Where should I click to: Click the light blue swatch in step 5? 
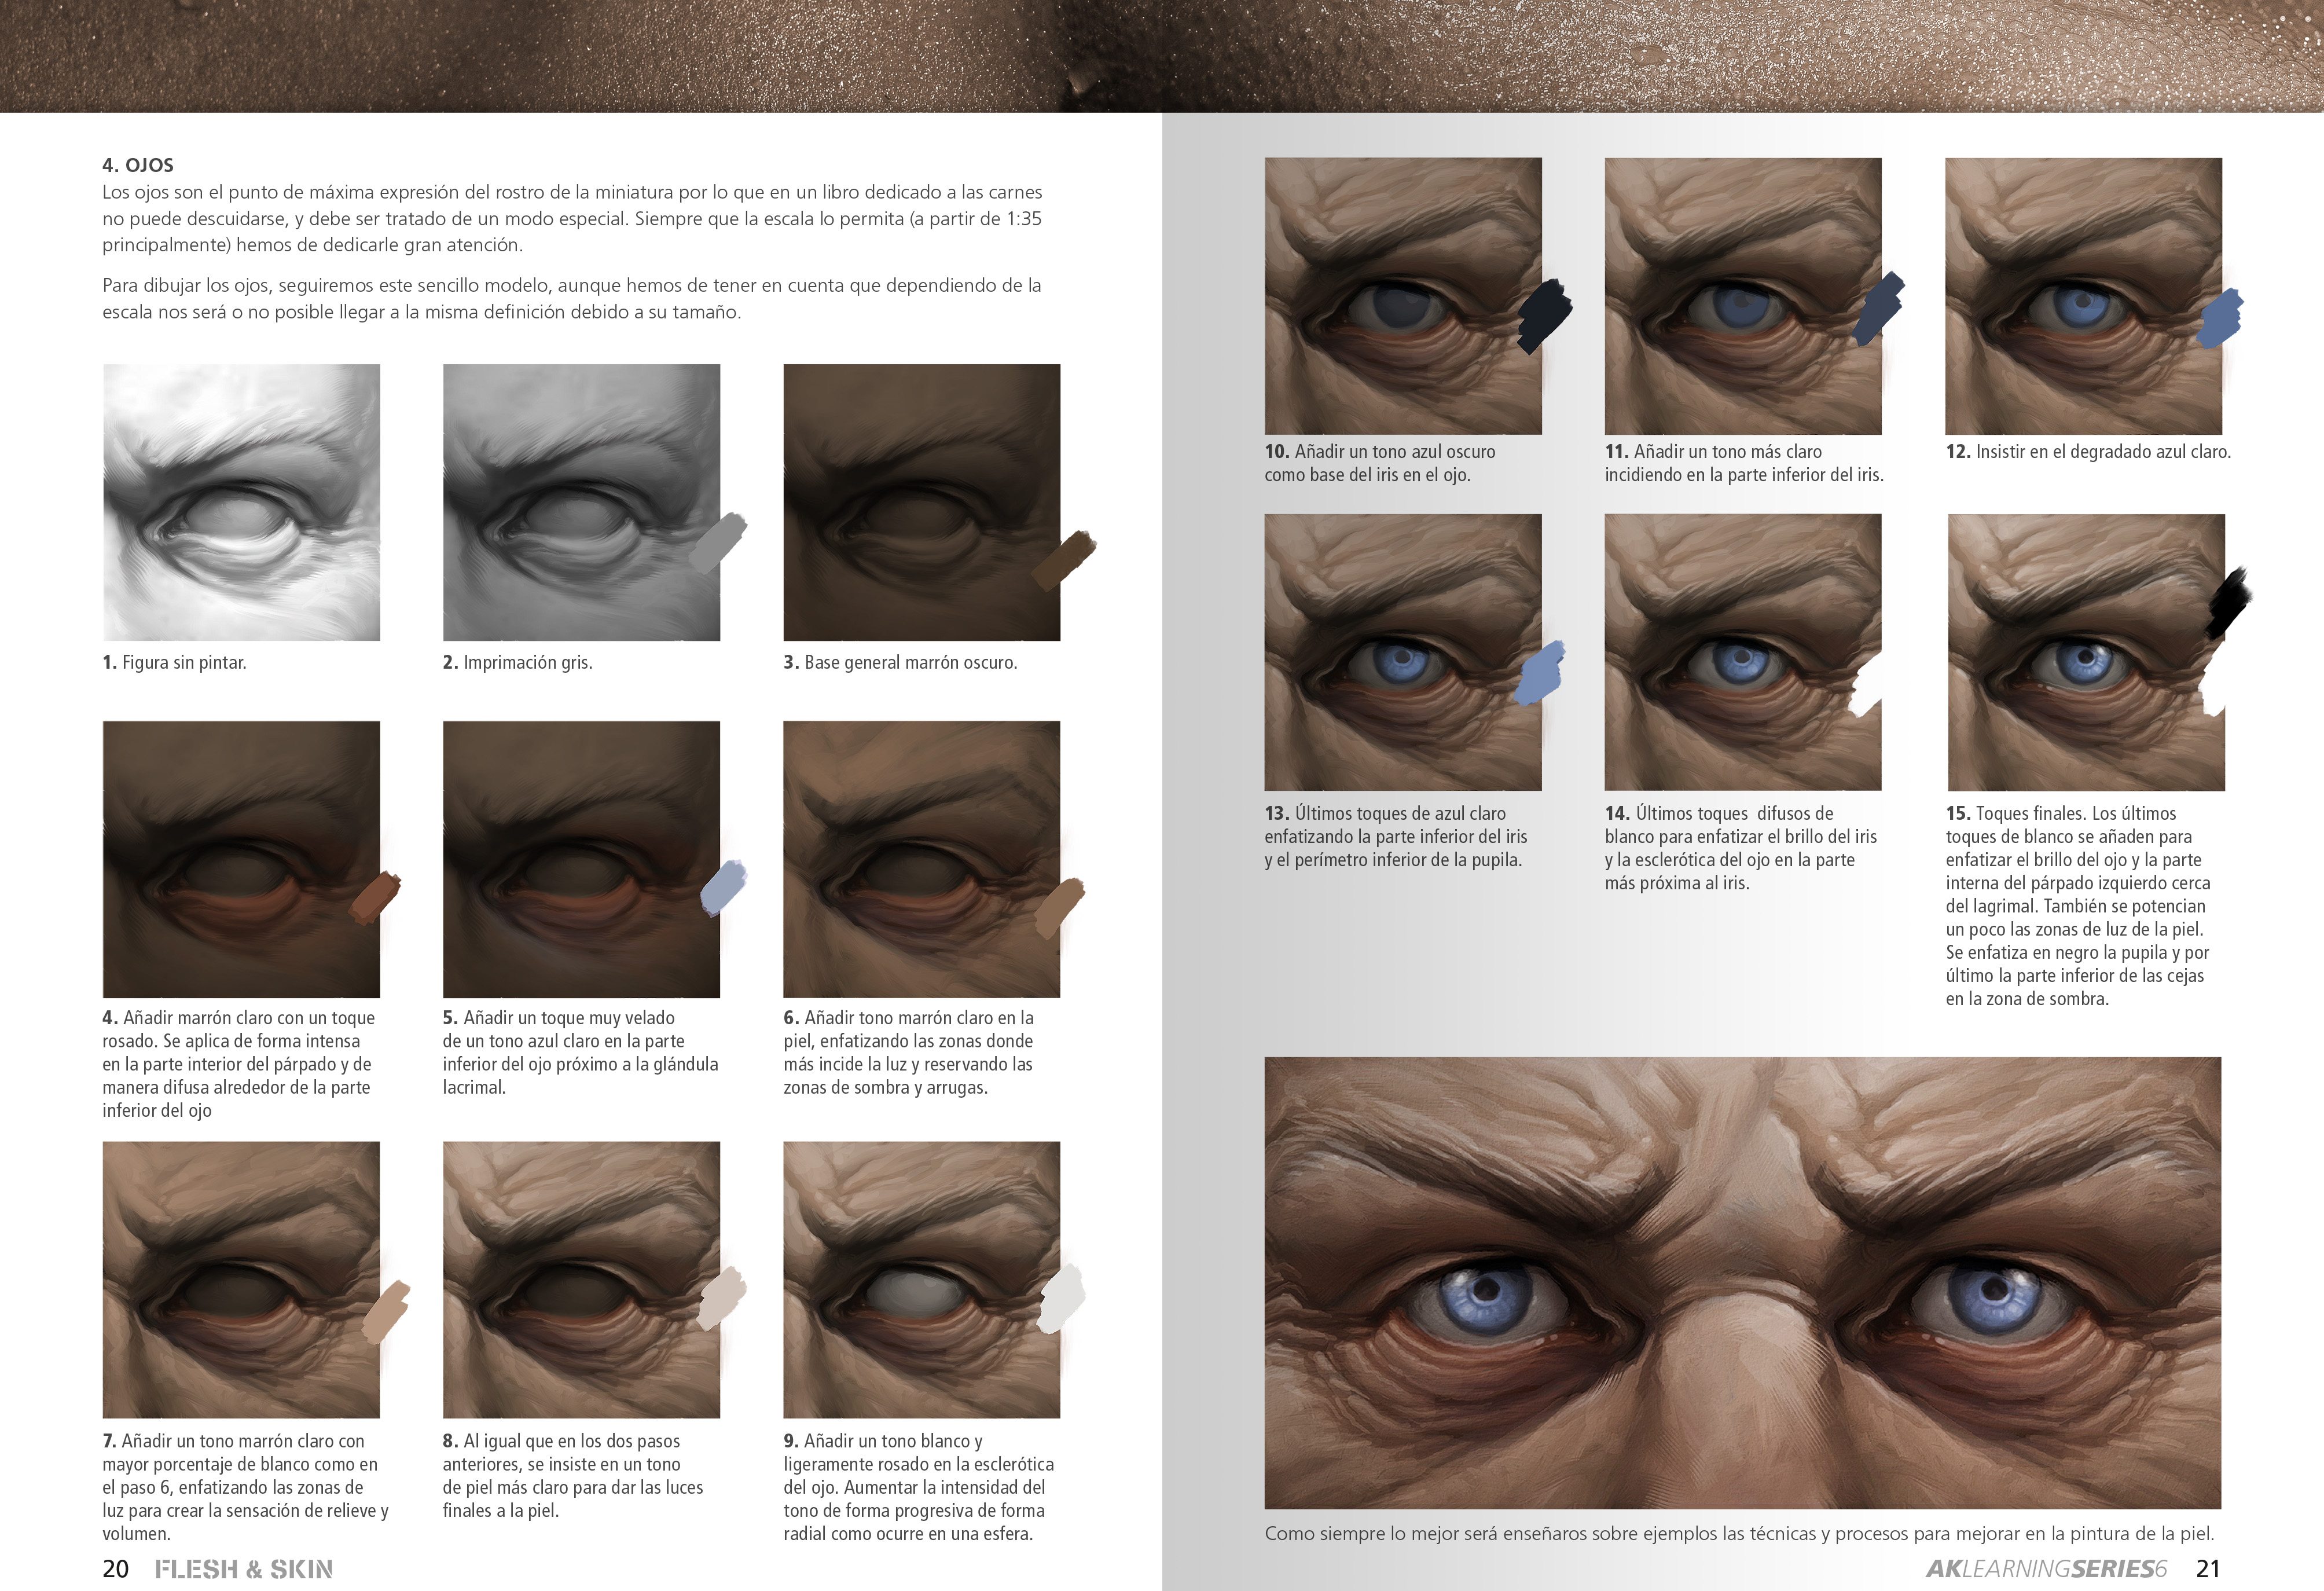tap(723, 887)
